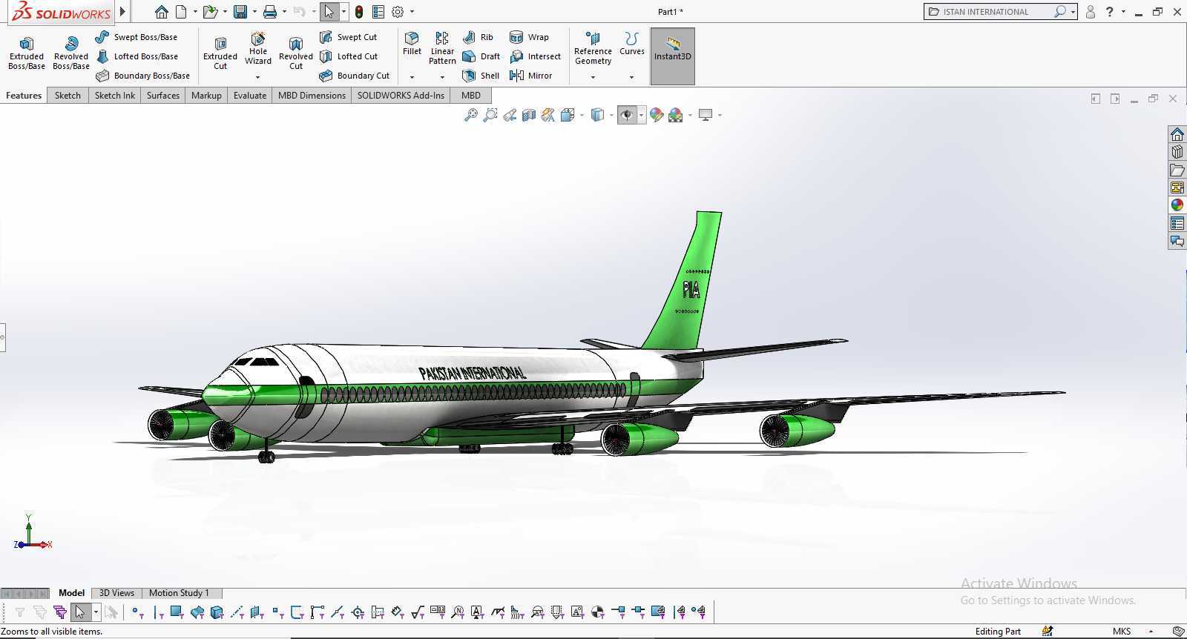Toggle the selection arrow in bottom filter toolbar
The height and width of the screenshot is (639, 1187).
pyautogui.click(x=79, y=612)
